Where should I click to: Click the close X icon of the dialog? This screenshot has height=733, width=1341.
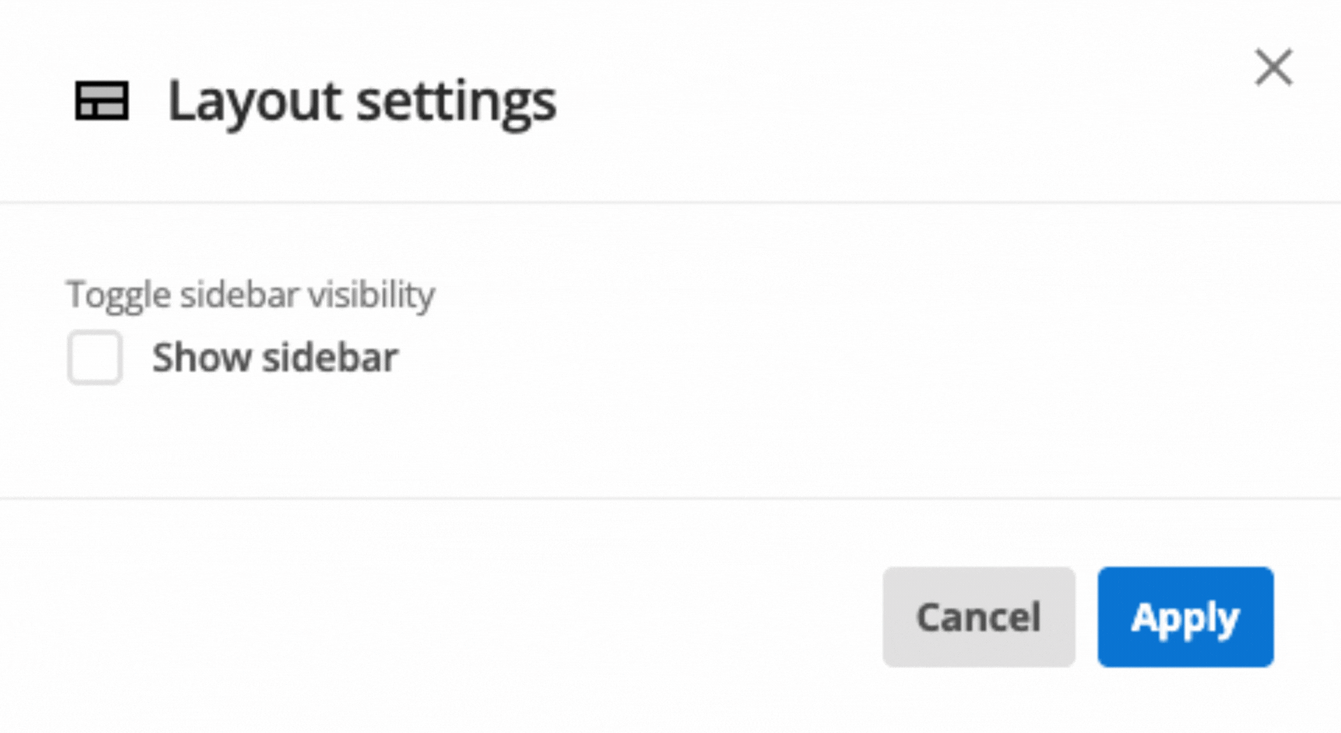tap(1274, 67)
